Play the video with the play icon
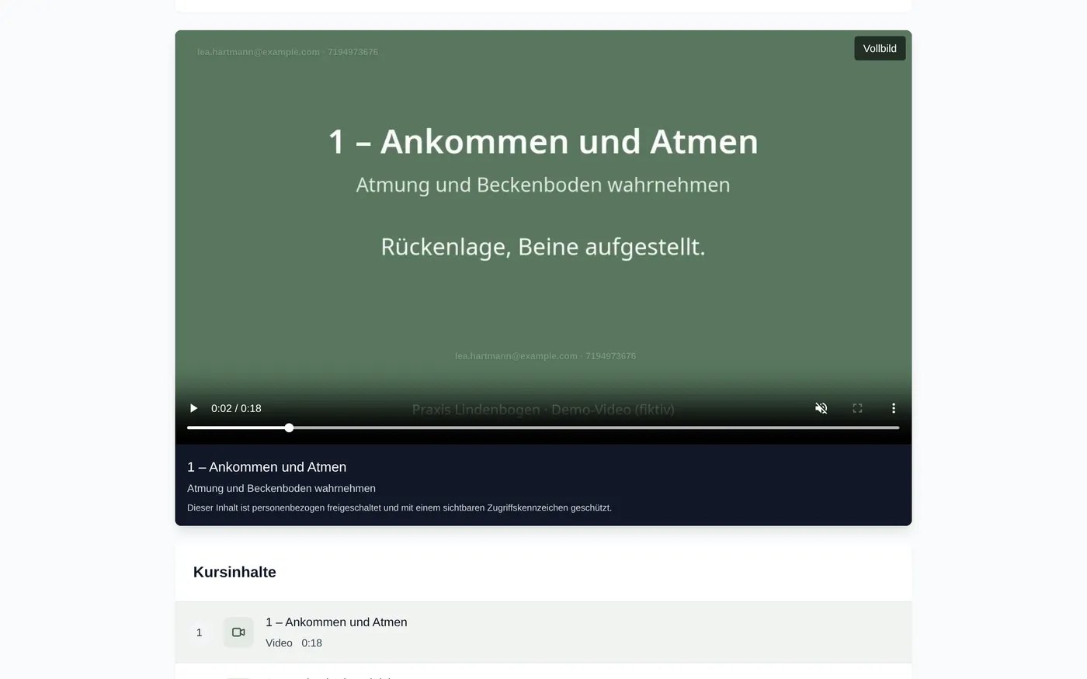Image resolution: width=1087 pixels, height=679 pixels. [x=193, y=408]
